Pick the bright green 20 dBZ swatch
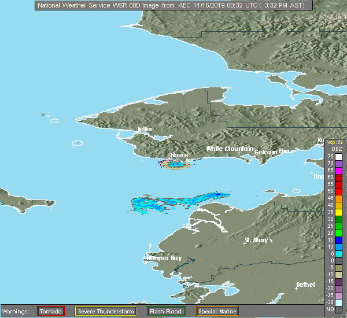This screenshot has height=318, width=347. pyautogui.click(x=338, y=233)
